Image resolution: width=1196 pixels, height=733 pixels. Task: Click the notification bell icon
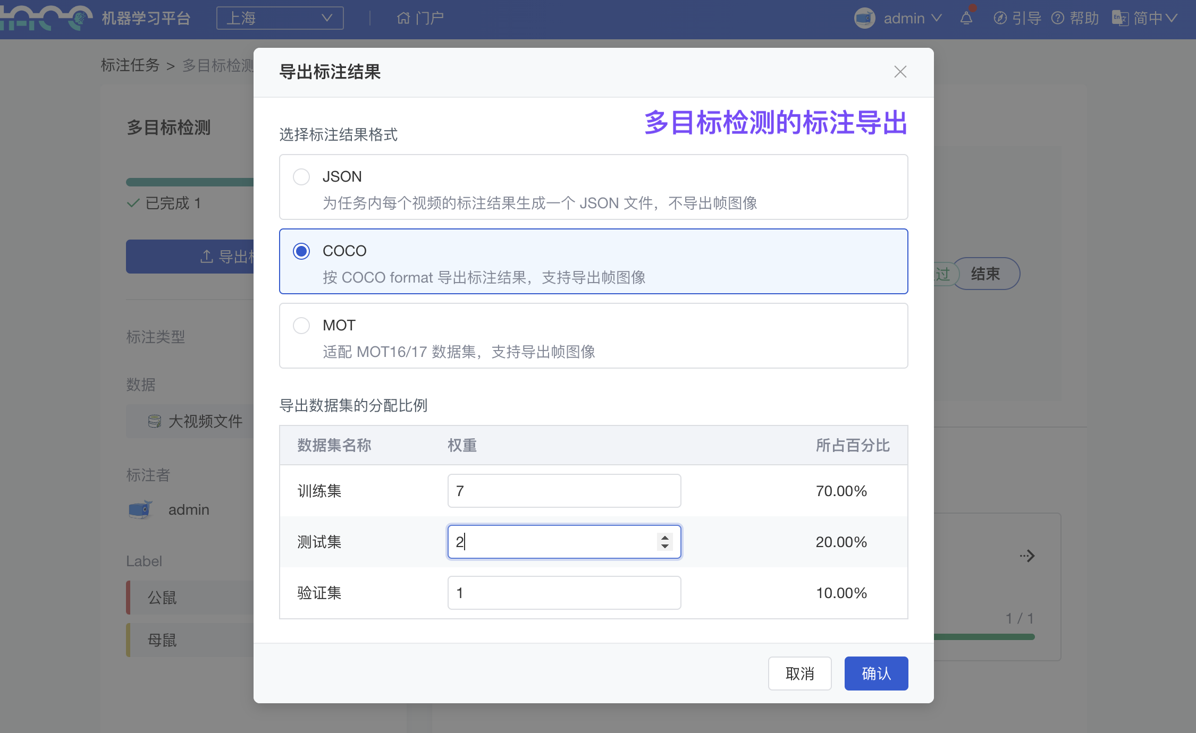(x=966, y=18)
